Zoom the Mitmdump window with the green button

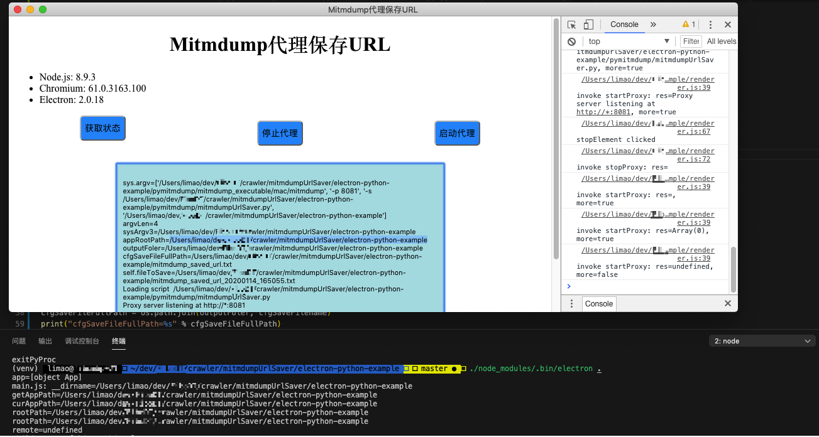coord(43,9)
